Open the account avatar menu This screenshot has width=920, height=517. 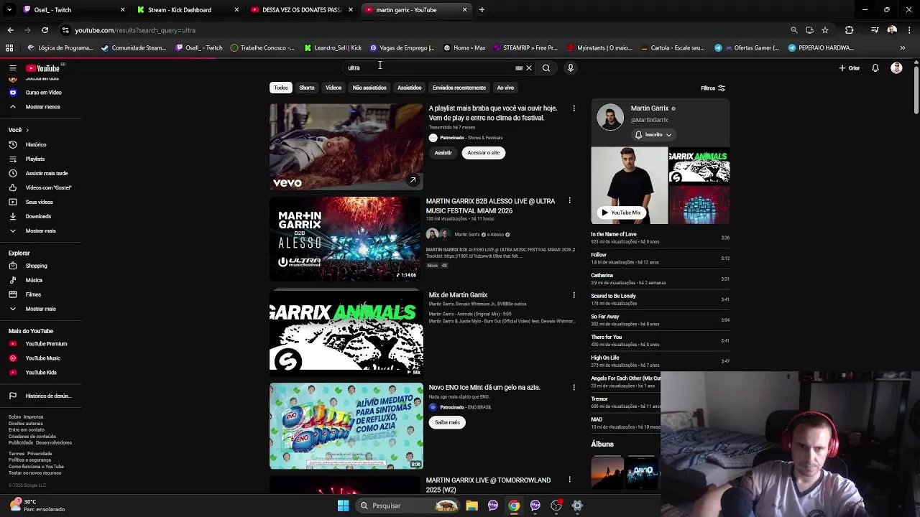tap(896, 68)
